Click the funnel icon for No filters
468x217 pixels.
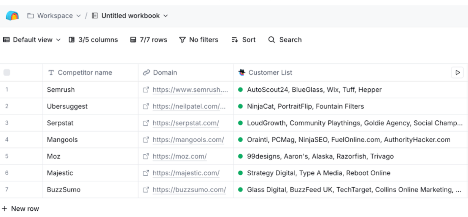click(182, 40)
